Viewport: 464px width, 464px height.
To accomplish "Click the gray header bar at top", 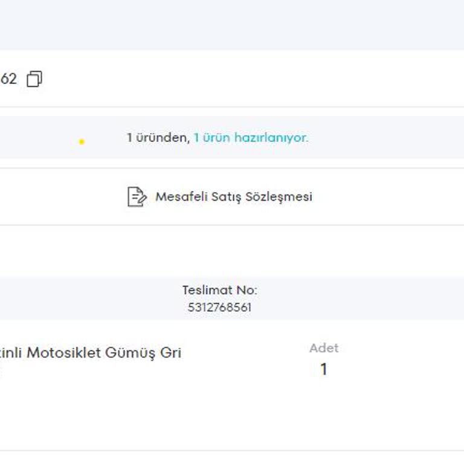I will tap(232, 24).
